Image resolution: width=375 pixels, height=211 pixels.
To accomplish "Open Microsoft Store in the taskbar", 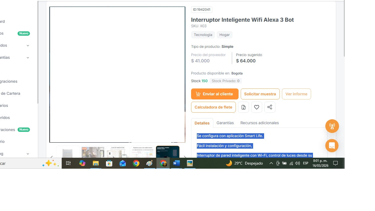I will [x=109, y=163].
